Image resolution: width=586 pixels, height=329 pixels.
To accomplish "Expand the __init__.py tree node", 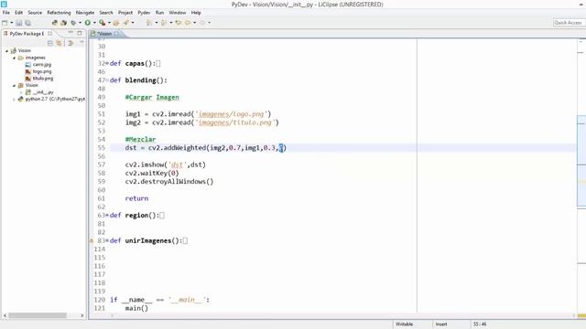I will [21, 92].
